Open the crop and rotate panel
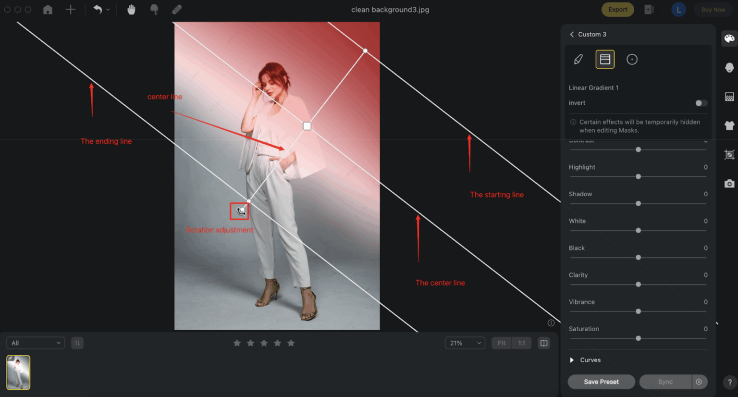Viewport: 738px width, 397px height. (x=729, y=155)
